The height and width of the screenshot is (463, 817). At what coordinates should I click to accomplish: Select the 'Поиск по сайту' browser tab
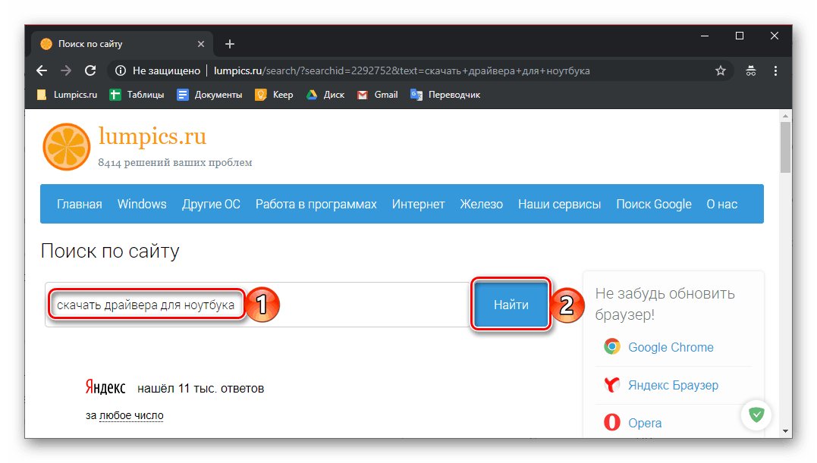coord(122,44)
